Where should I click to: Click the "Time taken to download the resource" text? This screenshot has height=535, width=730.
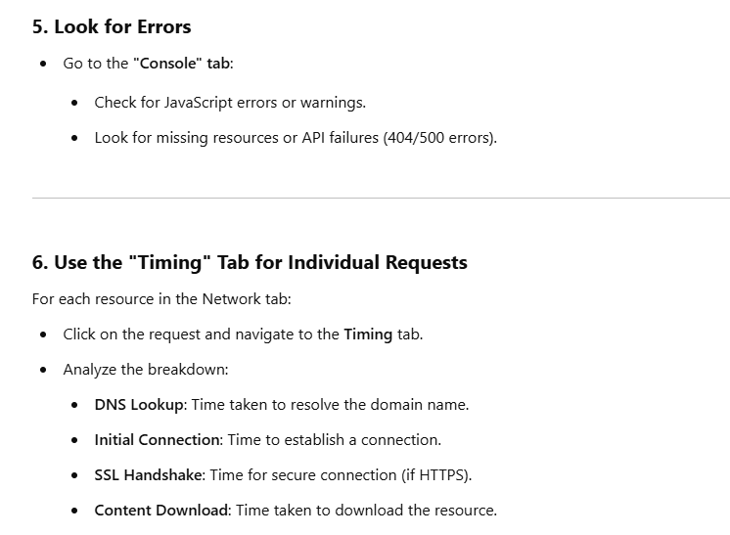click(x=364, y=510)
